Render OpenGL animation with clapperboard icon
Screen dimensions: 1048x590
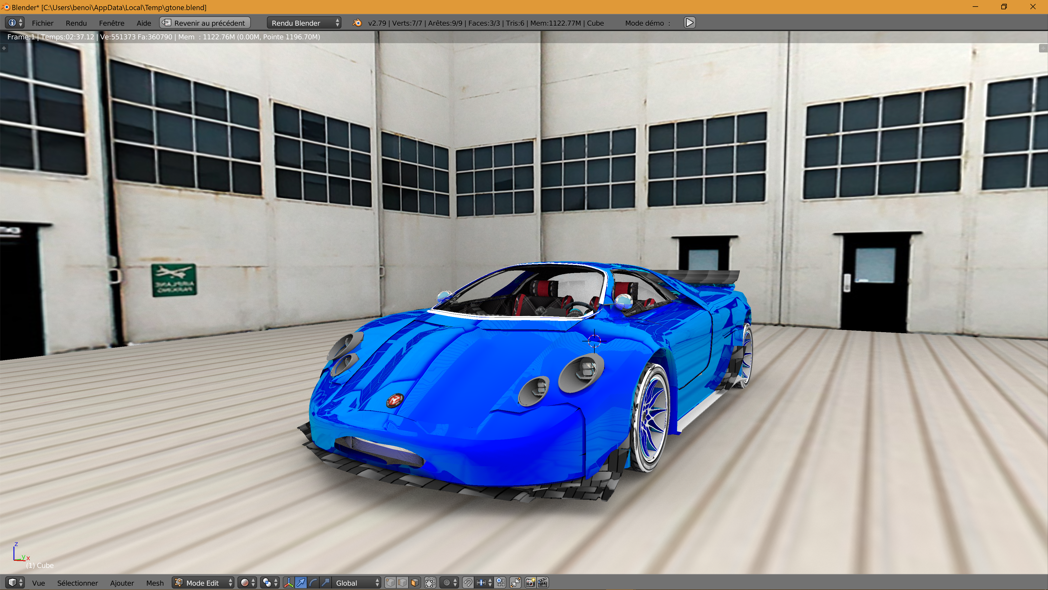click(543, 583)
